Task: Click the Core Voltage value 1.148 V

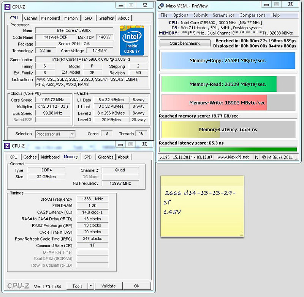Action: tap(100, 50)
